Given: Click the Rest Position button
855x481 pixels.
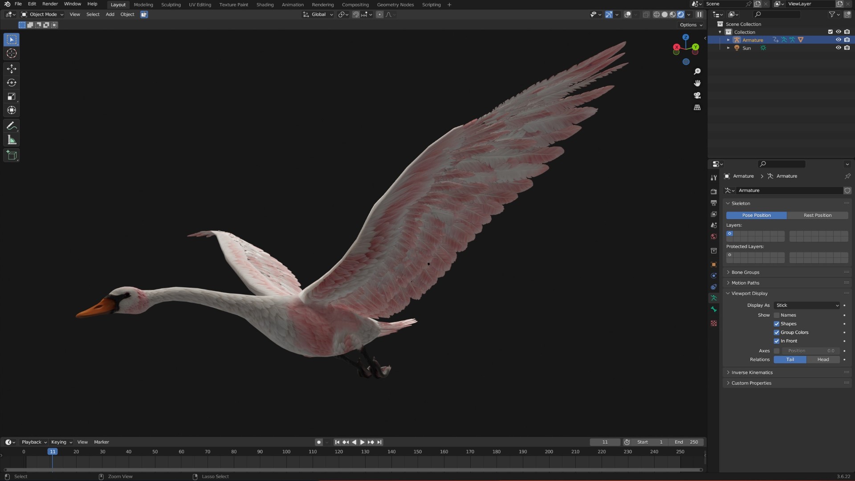Looking at the screenshot, I should pyautogui.click(x=818, y=216).
